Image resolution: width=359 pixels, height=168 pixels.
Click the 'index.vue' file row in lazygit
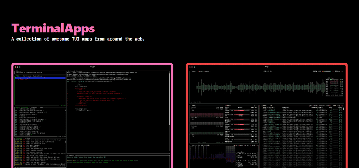(22, 80)
